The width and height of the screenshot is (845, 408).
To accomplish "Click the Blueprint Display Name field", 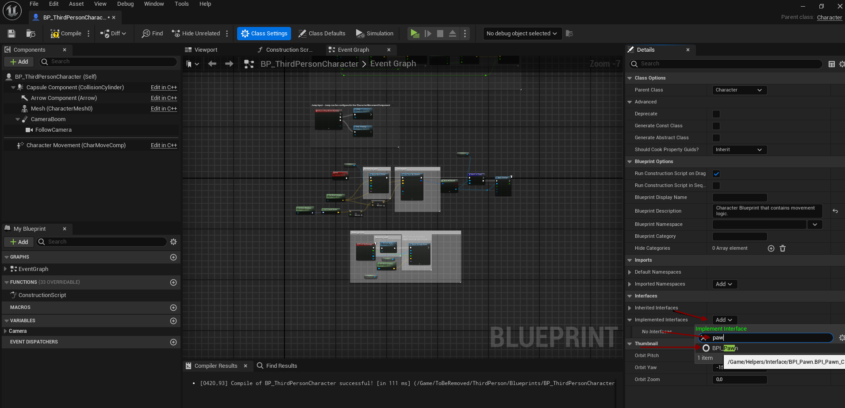I will (739, 198).
